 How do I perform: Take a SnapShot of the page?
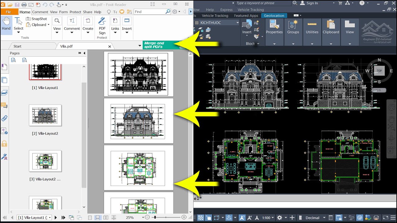pos(37,19)
